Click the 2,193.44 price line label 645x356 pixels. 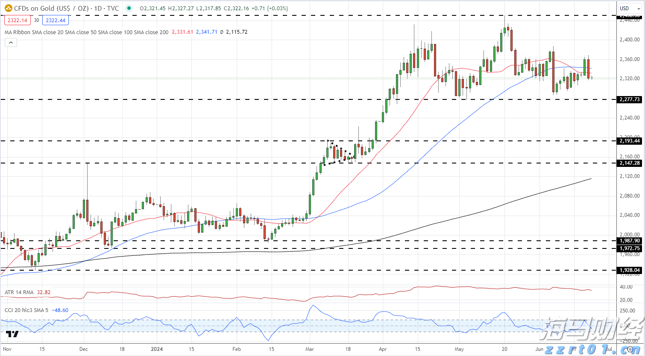coord(630,141)
